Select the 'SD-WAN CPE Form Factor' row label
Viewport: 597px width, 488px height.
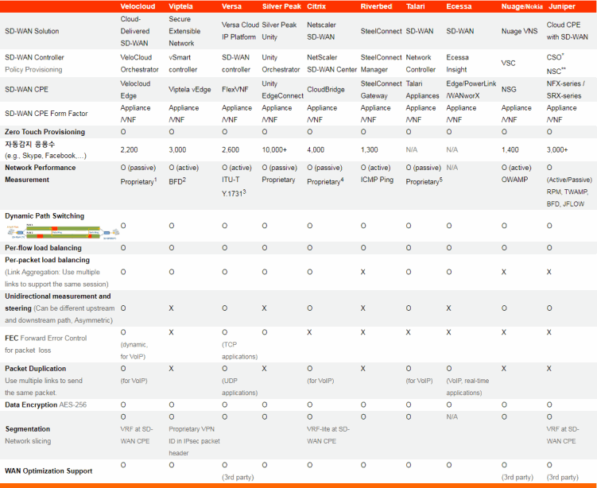(46, 114)
